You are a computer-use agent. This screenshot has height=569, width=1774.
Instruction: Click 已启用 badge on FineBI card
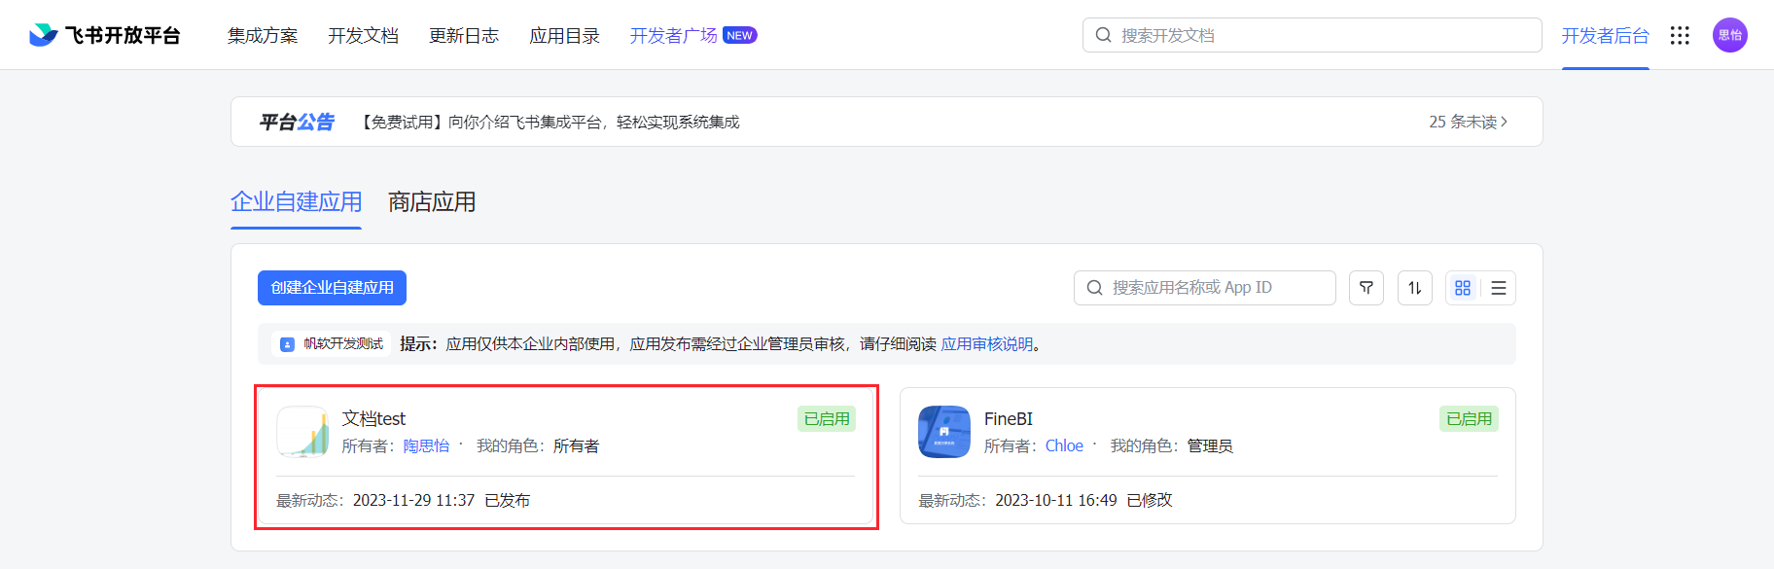tap(1469, 418)
